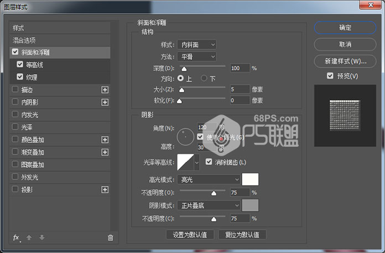Screen dimensions: 385x253
Task: Open the gray shadow color swatch
Action: click(x=250, y=205)
